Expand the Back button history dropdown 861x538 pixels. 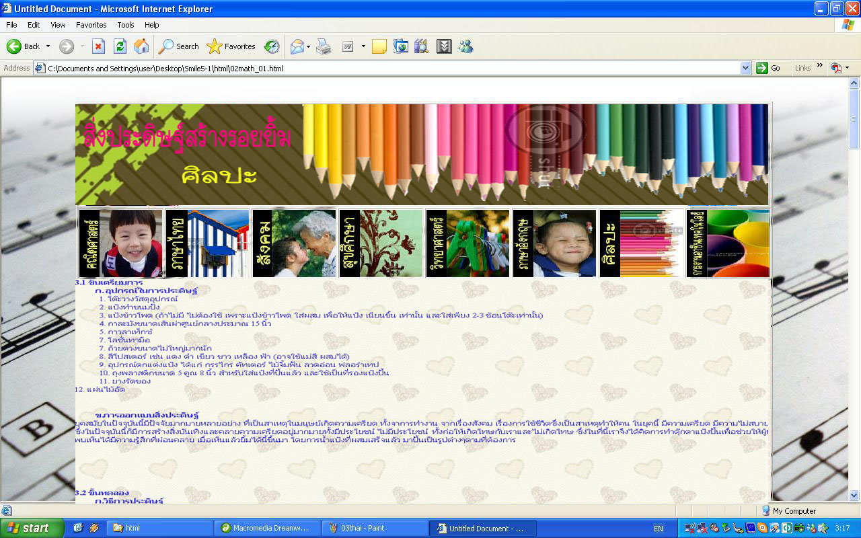click(48, 46)
